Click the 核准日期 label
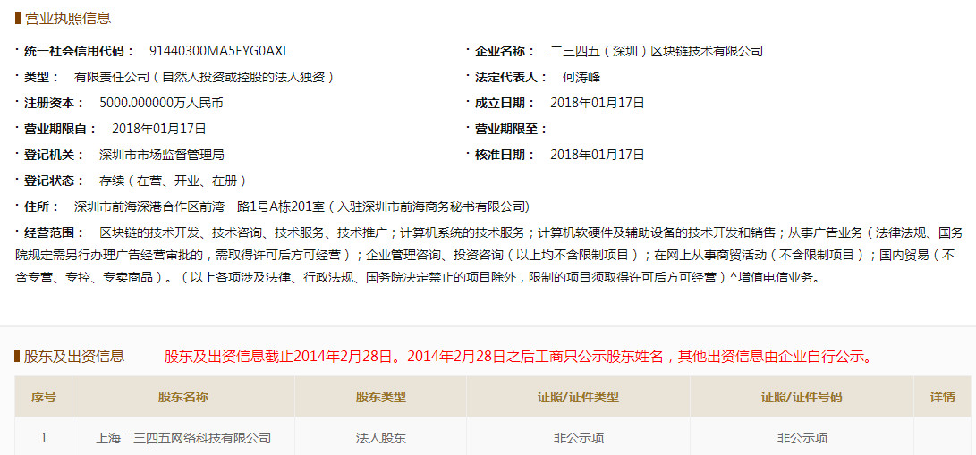This screenshot has width=976, height=455. tap(505, 155)
